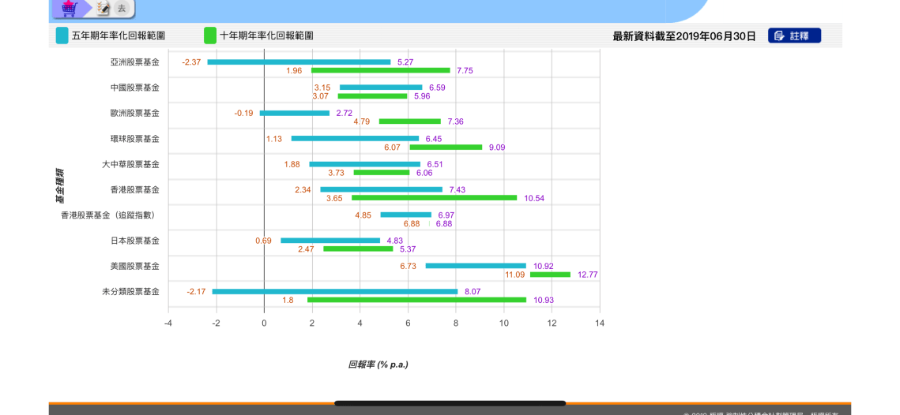
Task: Click the 中國股票基金 category label
Action: (134, 88)
